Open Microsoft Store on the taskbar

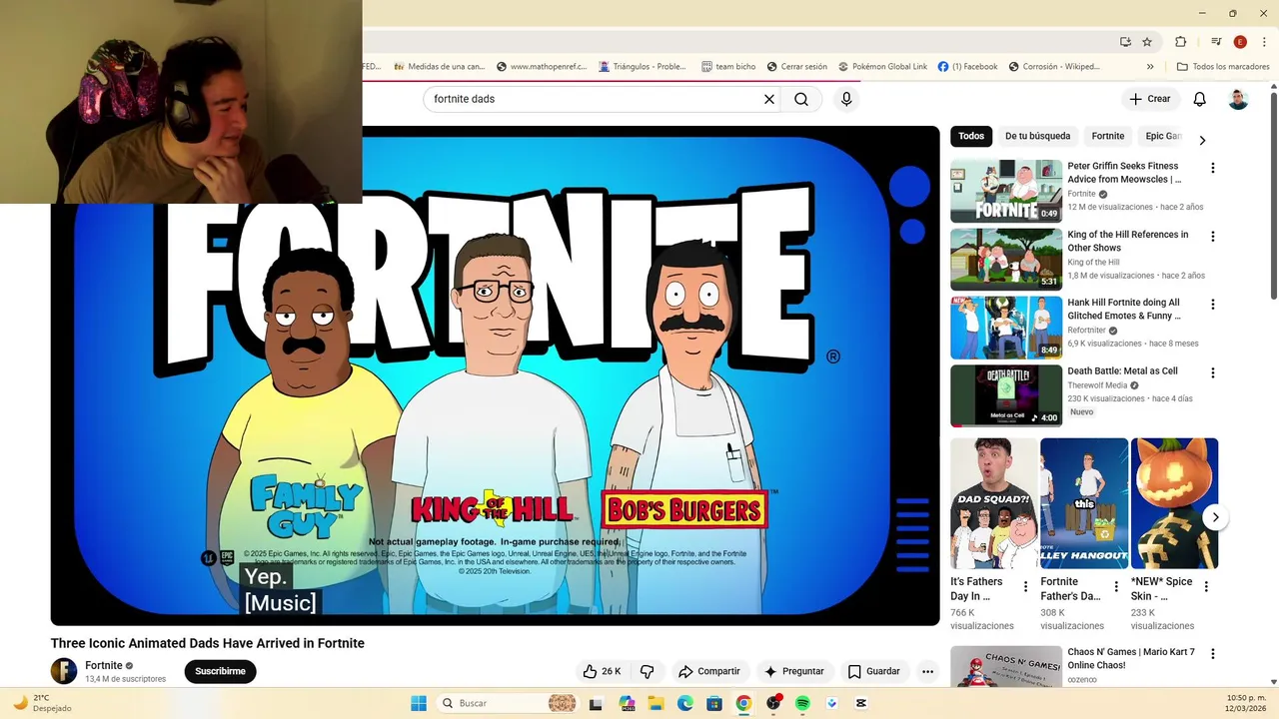pos(714,703)
